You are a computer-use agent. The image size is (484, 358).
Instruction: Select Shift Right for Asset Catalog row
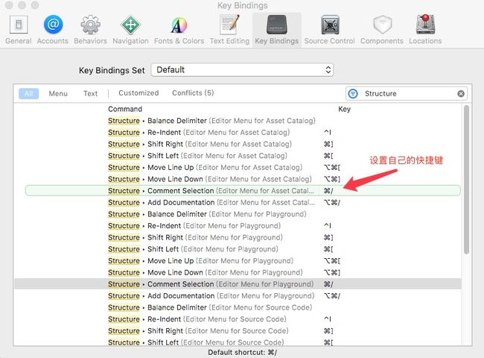[238, 144]
